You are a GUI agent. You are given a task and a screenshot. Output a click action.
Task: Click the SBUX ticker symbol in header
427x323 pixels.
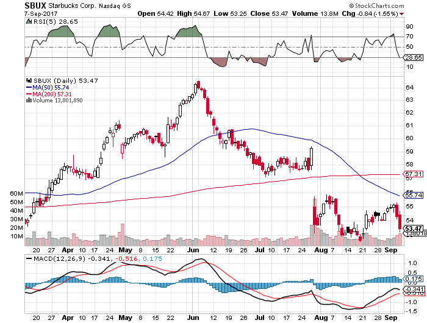pyautogui.click(x=35, y=5)
